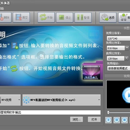This screenshot has width=130, height=130.
Task: Pause conversion with the 暂停 button
Action: (x=83, y=17)
